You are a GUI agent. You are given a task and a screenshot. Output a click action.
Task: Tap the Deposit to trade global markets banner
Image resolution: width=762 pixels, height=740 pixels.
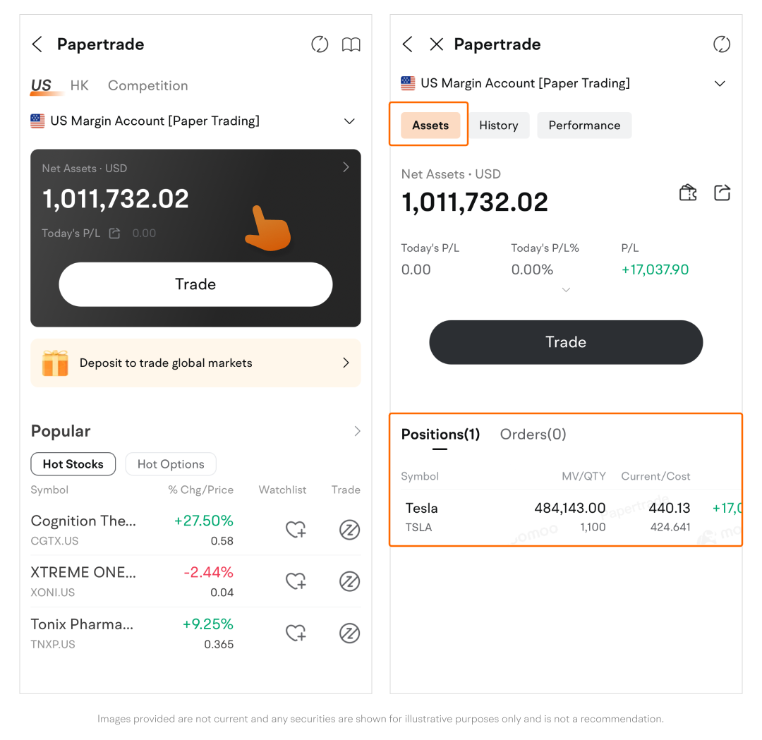(x=195, y=363)
